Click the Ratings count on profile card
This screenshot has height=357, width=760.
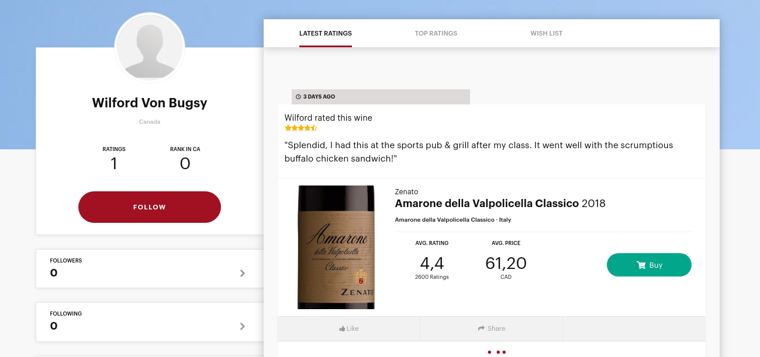pyautogui.click(x=114, y=164)
